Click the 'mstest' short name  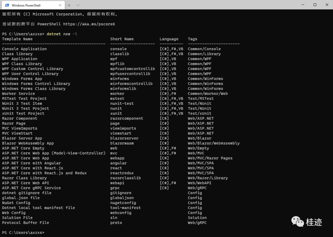click(117, 99)
